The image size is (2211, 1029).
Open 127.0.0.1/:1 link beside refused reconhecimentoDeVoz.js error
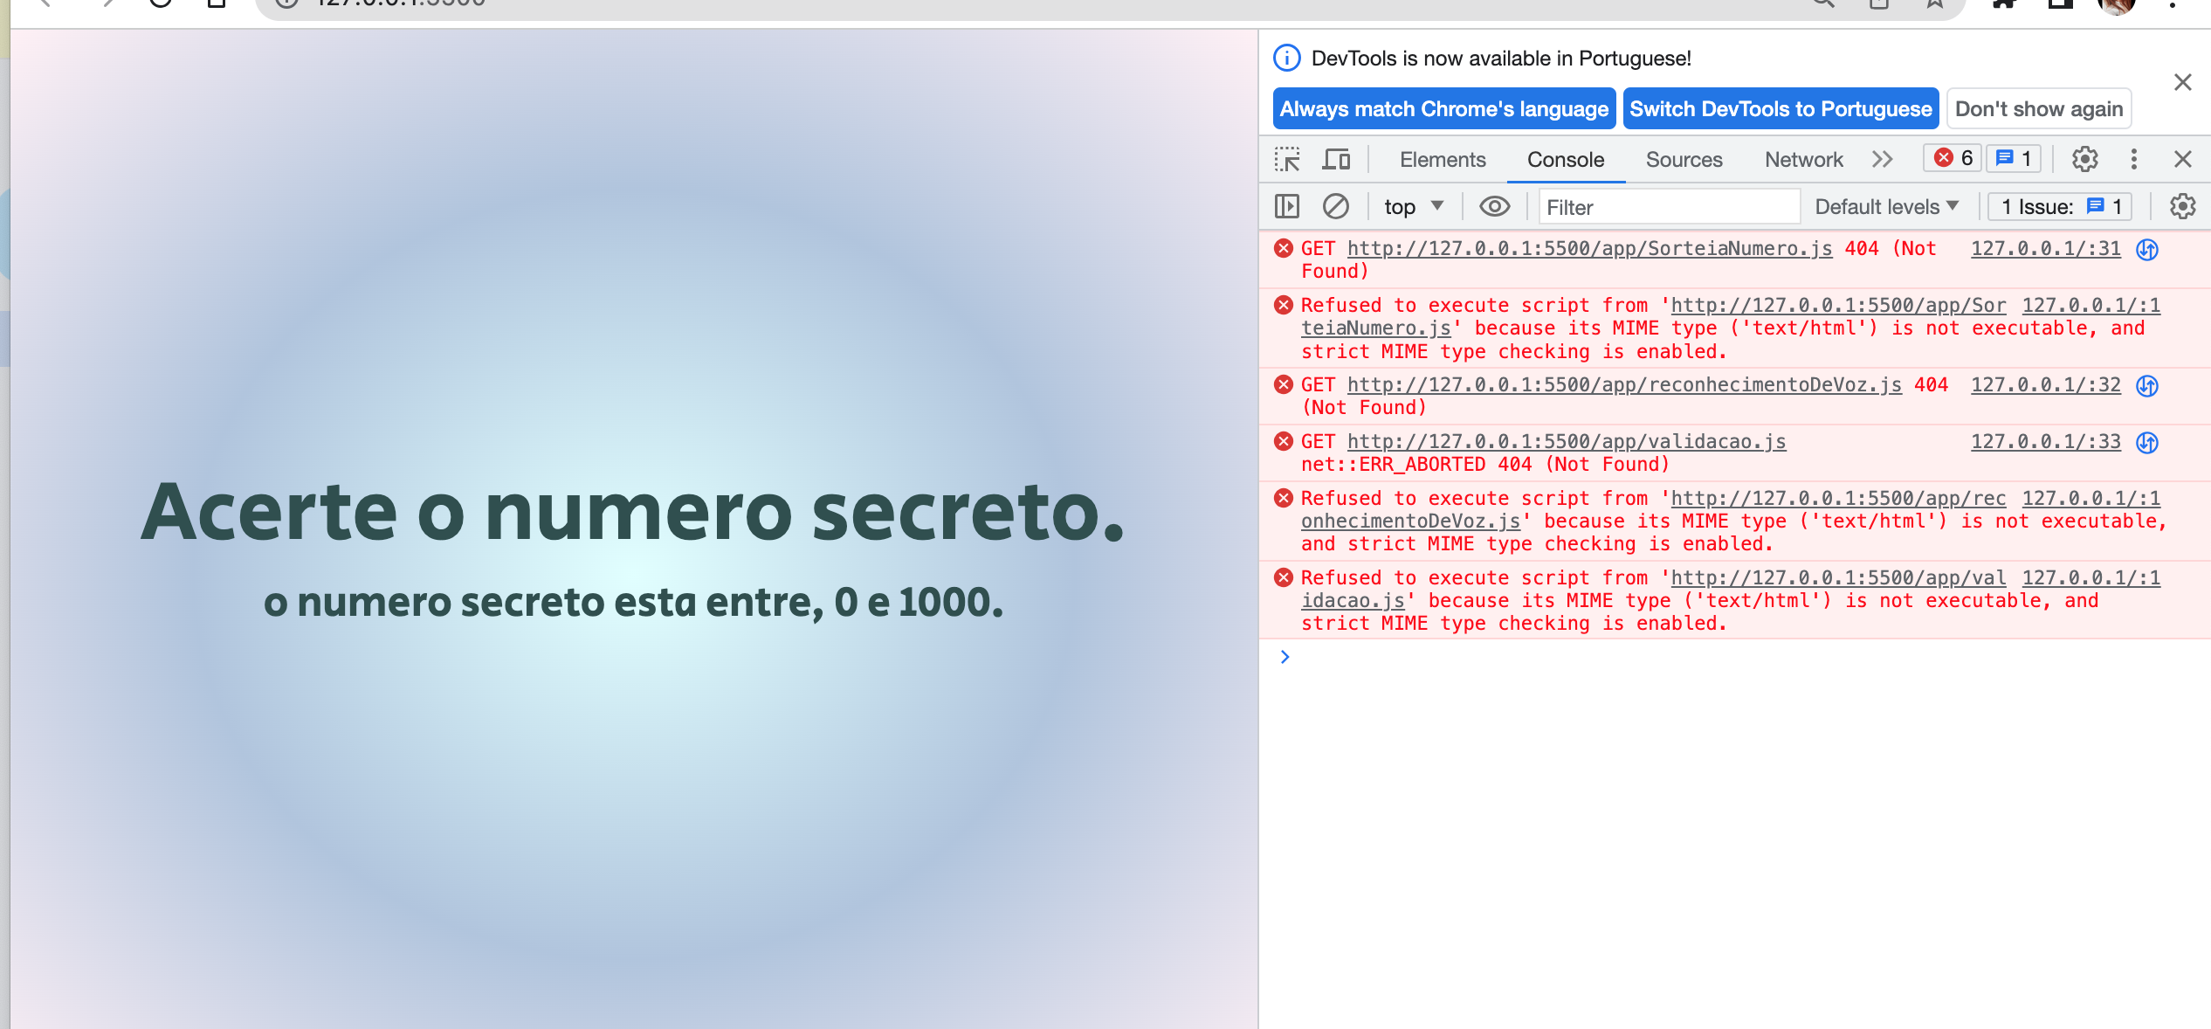point(2091,498)
